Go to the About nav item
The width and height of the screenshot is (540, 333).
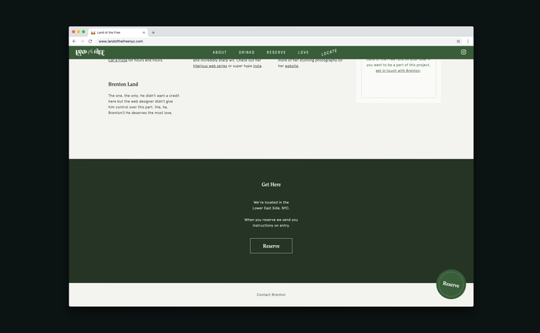(220, 52)
